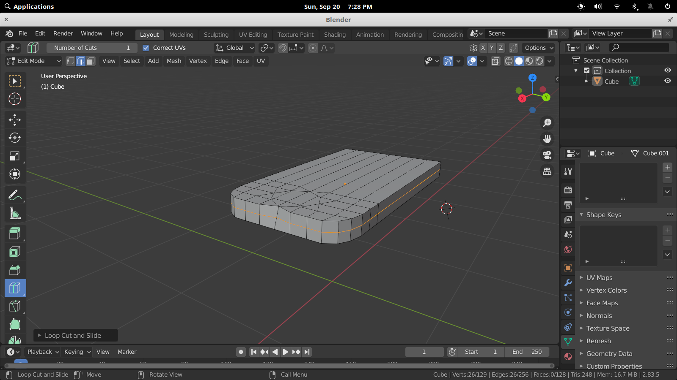Switch viewport shading to rendered

click(x=539, y=61)
